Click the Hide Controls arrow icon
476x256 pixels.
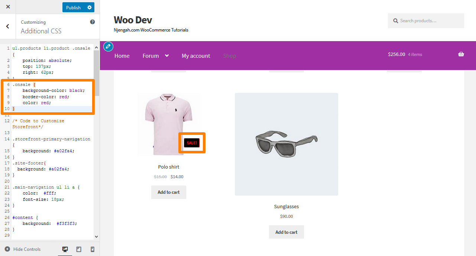(7, 249)
